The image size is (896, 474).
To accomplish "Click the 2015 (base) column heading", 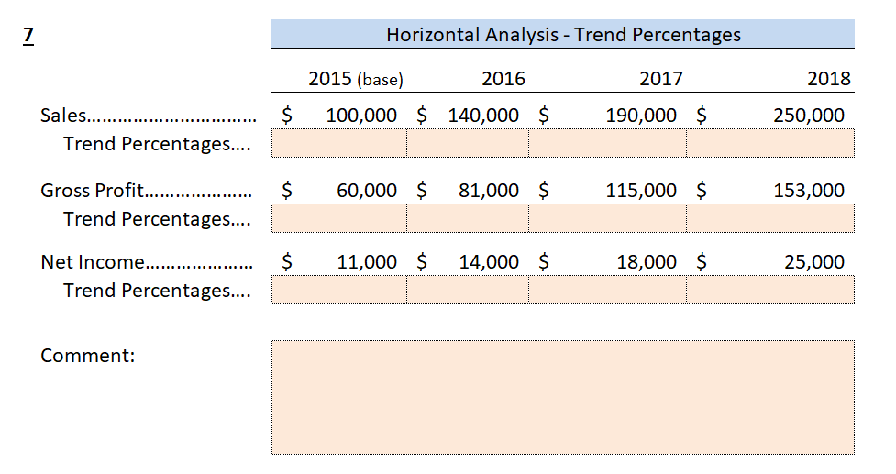I will tap(356, 79).
